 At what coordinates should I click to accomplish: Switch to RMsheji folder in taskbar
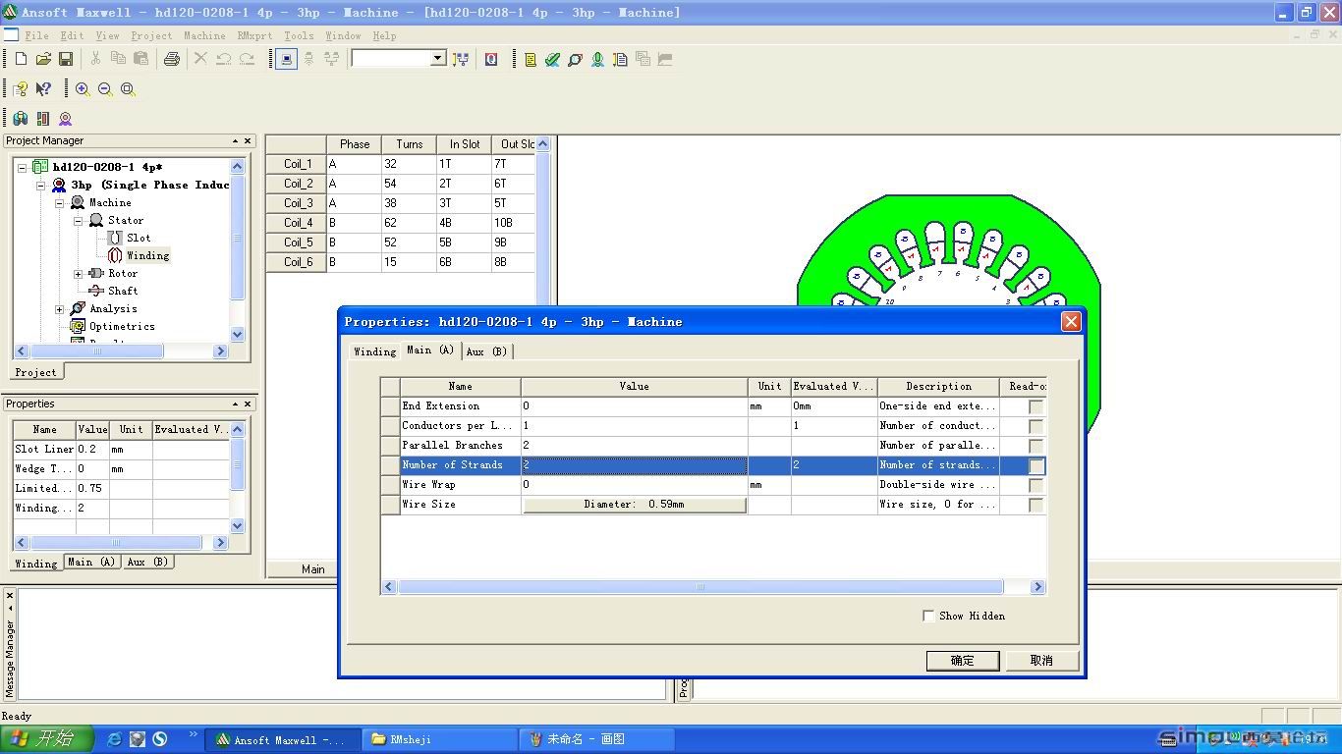tap(440, 739)
